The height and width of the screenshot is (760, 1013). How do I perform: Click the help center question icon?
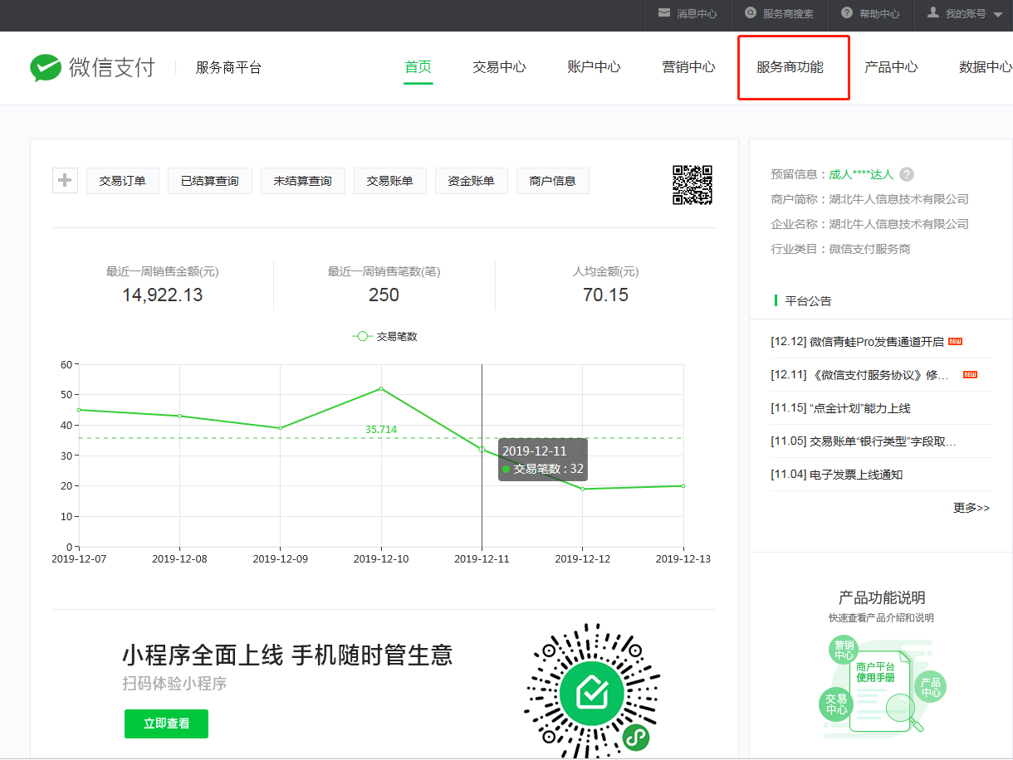point(847,13)
